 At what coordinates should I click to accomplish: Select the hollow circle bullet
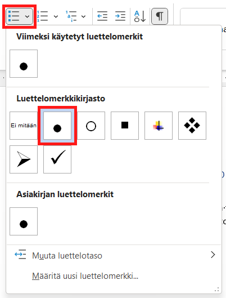[x=91, y=126]
